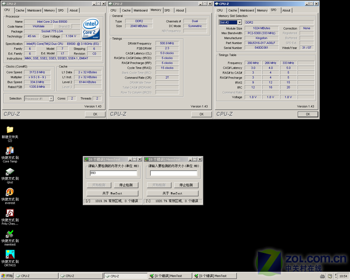The height and width of the screenshot is (280, 350).
Task: Click the Part Number 99U5316-017.A00LF field
Action: coord(262,43)
